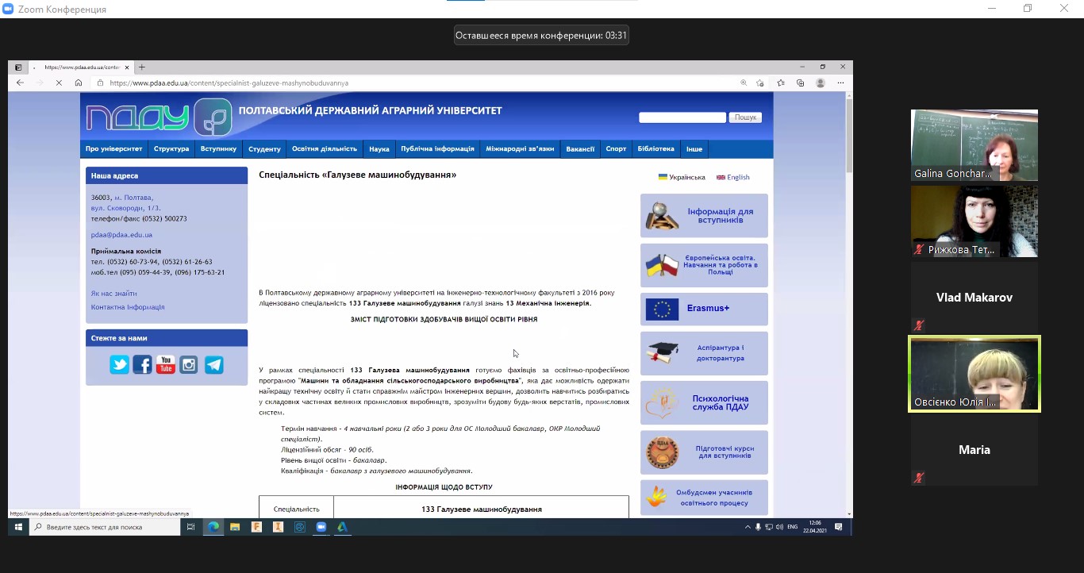
Task: Open the Instagram social icon
Action: (189, 364)
